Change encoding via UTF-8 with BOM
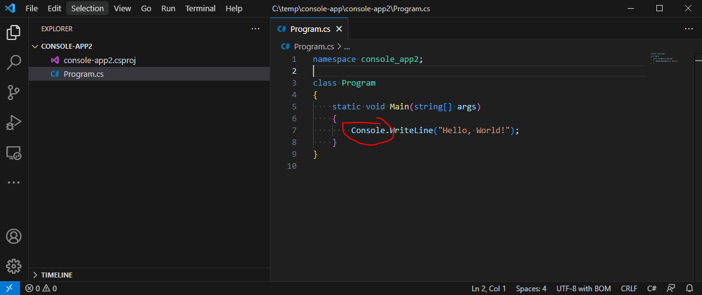The image size is (702, 295). 584,288
